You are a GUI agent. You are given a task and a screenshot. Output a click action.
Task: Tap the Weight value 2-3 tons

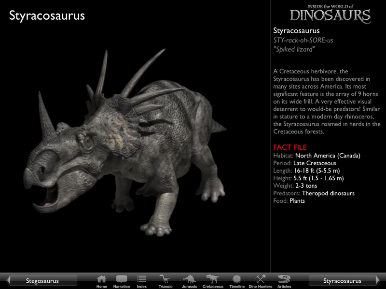[306, 186]
